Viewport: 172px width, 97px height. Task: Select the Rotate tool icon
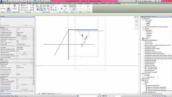tap(45, 9)
